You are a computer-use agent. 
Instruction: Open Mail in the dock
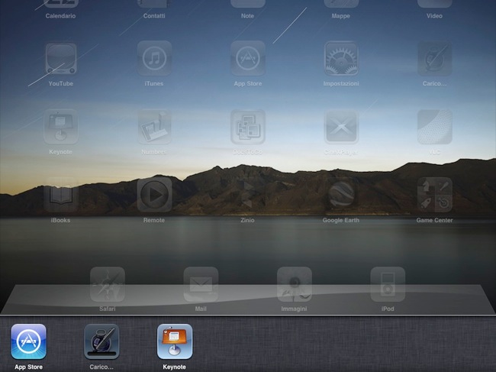pos(201,284)
